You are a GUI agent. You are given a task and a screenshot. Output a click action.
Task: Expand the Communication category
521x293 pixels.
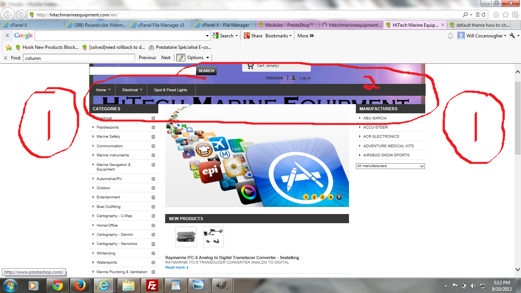click(153, 146)
